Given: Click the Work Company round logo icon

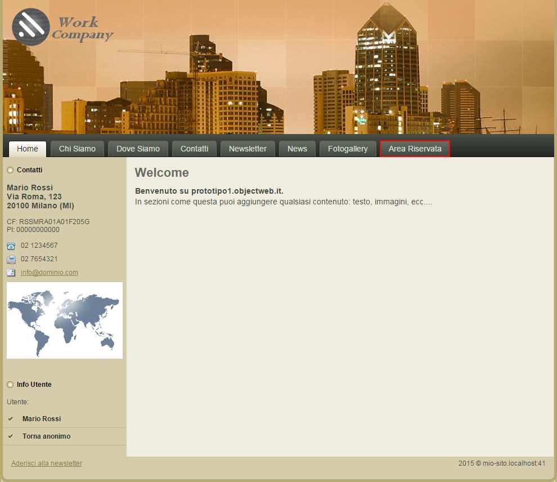Looking at the screenshot, I should tap(31, 26).
